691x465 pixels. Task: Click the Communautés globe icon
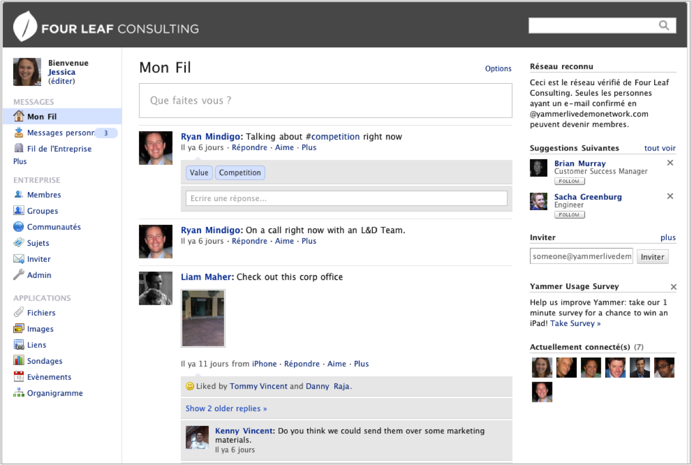(19, 226)
